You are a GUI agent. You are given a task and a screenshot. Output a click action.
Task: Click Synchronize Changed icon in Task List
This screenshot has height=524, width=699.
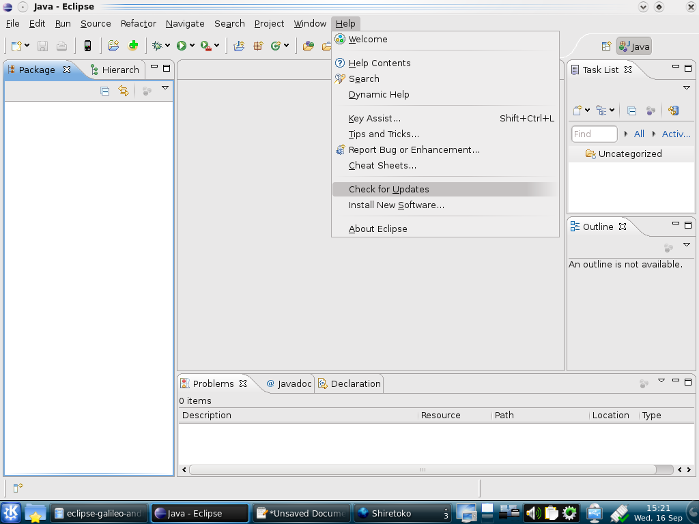pyautogui.click(x=673, y=110)
